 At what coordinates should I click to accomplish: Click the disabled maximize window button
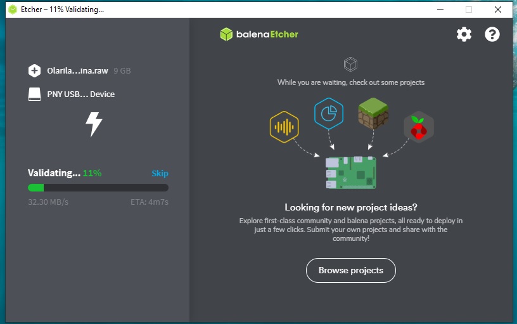pyautogui.click(x=469, y=10)
